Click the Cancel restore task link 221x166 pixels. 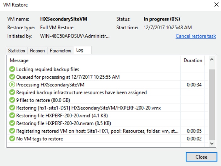coord(196,36)
